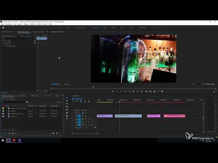Open Program monitor wrench settings
The height and width of the screenshot is (163, 218).
(204, 84)
